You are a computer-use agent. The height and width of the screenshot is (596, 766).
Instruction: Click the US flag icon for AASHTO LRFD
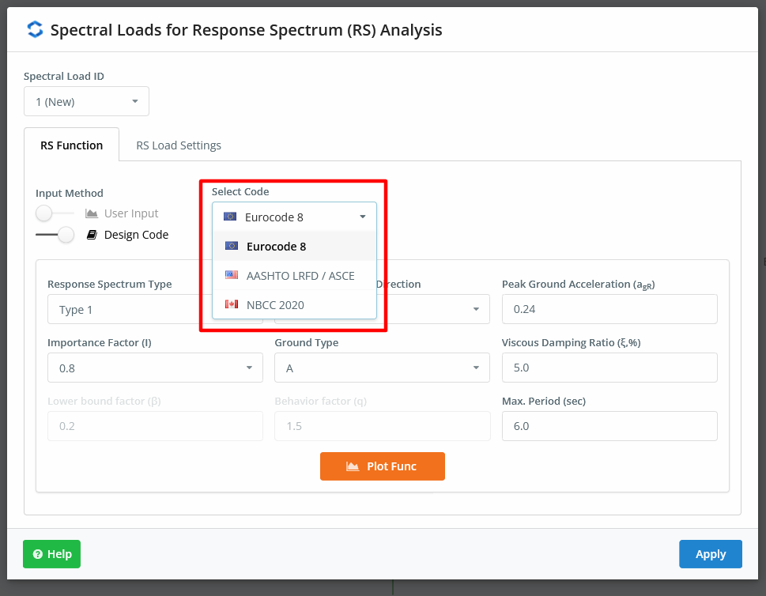(x=232, y=275)
